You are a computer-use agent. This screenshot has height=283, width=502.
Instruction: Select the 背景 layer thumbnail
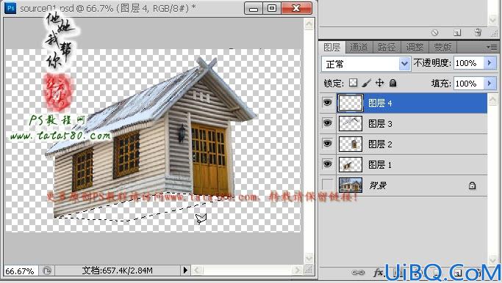351,185
